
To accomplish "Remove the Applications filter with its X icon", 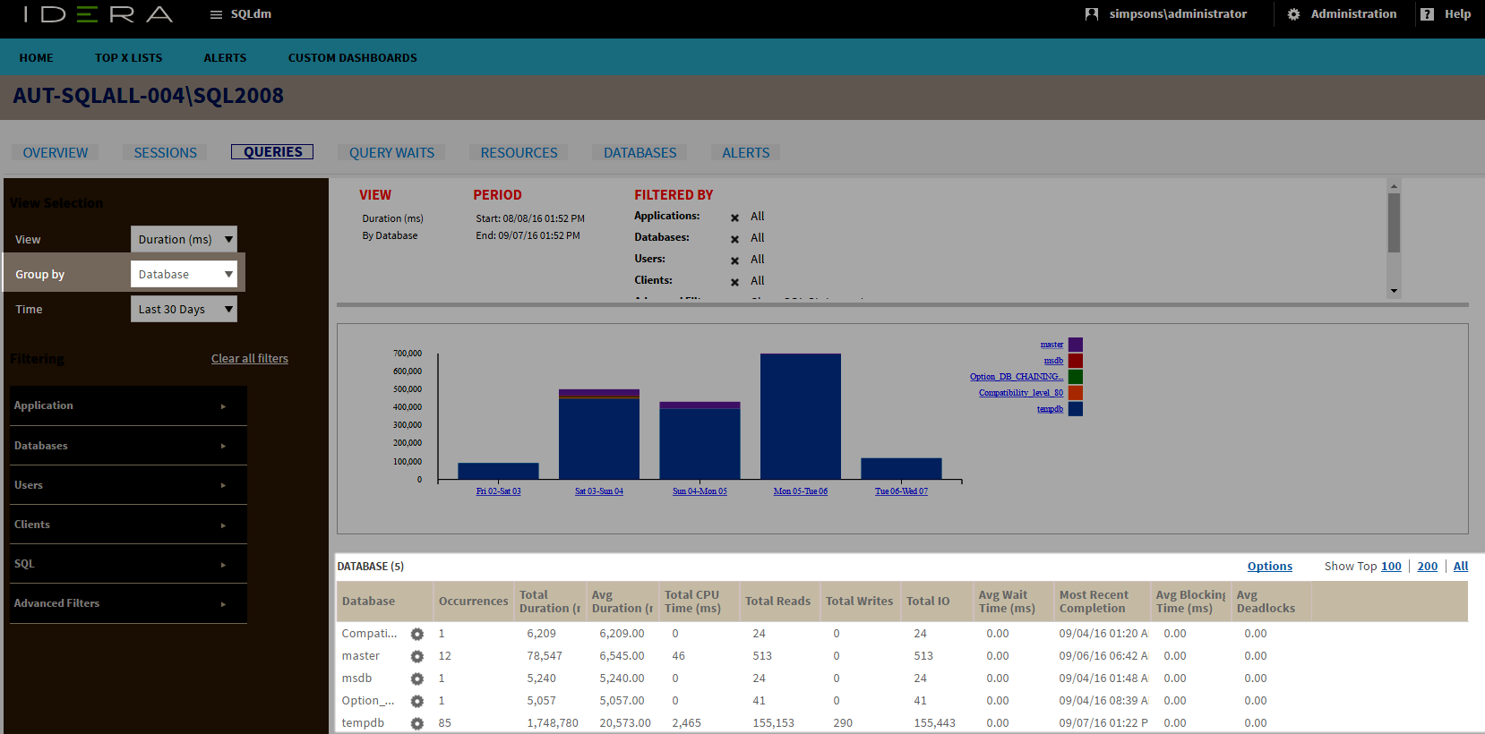I will coord(734,218).
